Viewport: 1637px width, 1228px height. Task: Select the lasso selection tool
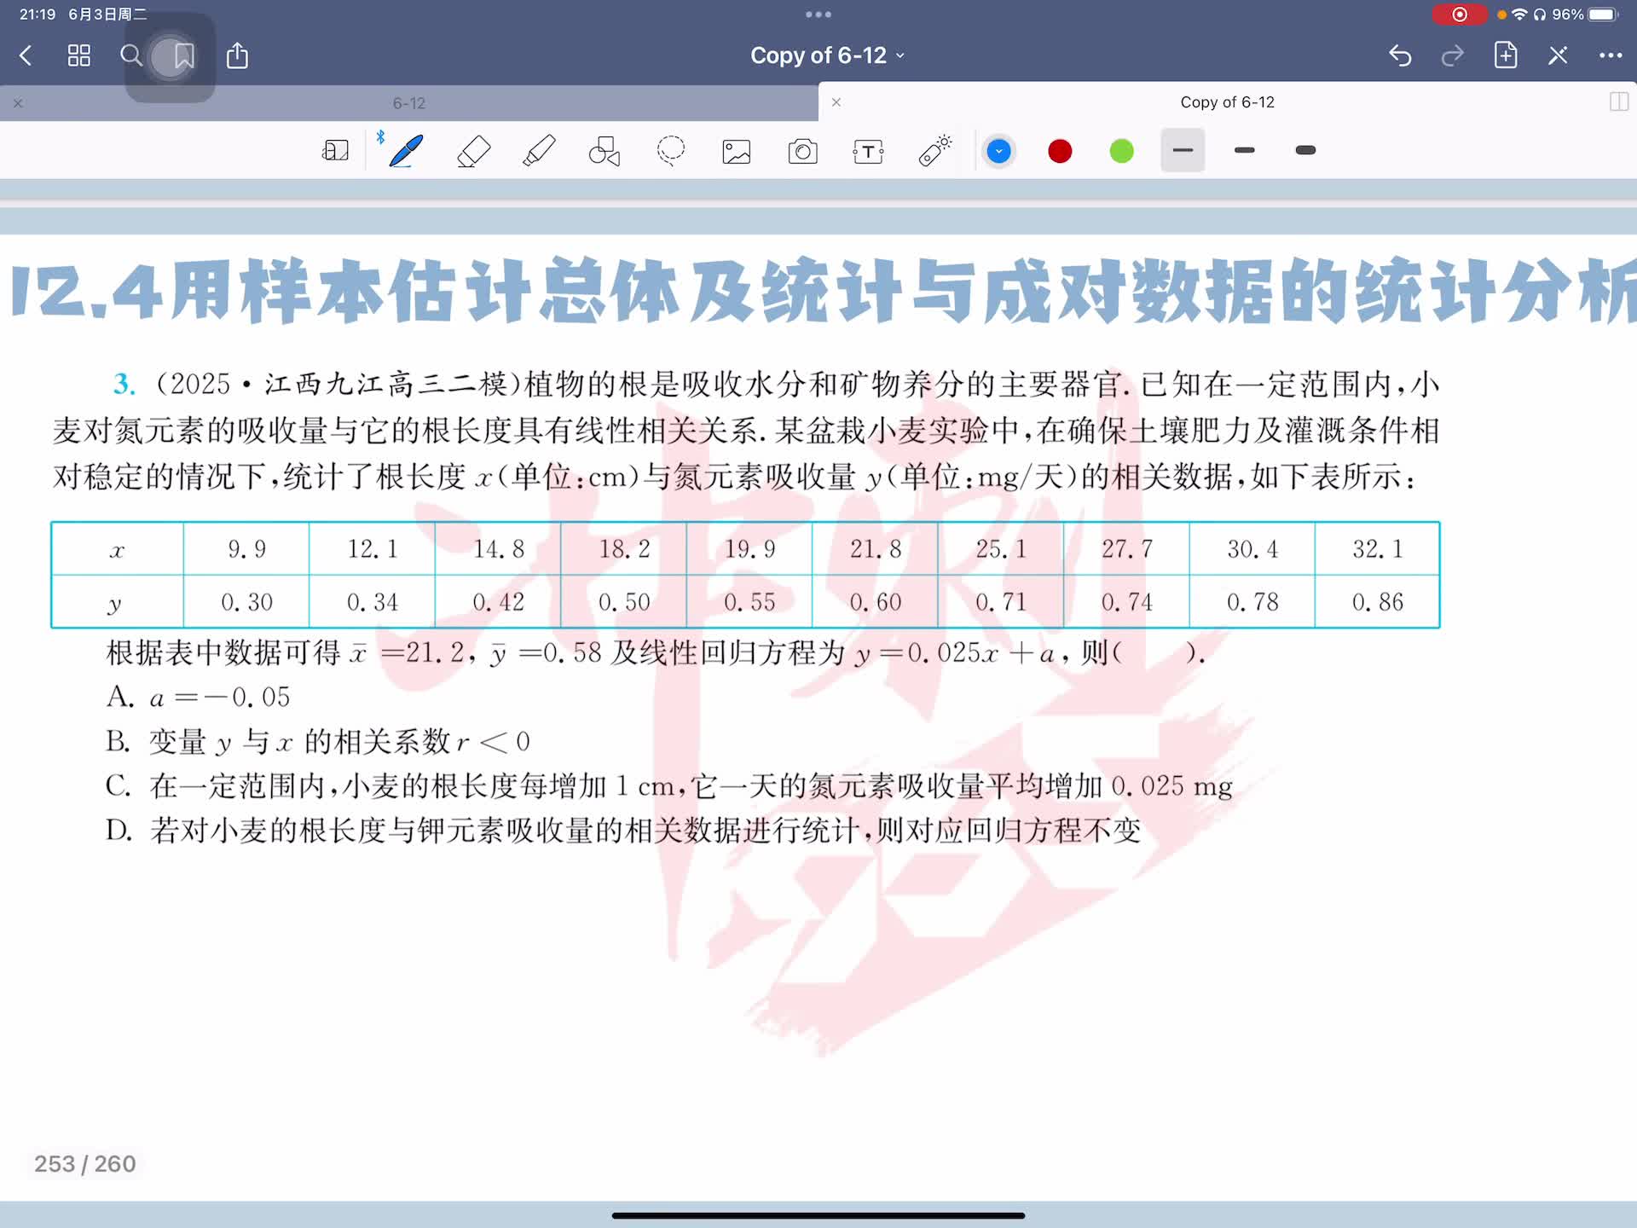coord(670,151)
